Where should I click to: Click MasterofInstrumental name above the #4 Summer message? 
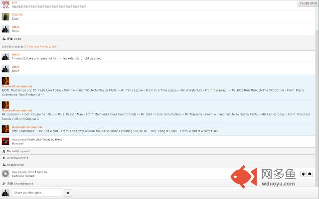tap(17, 110)
